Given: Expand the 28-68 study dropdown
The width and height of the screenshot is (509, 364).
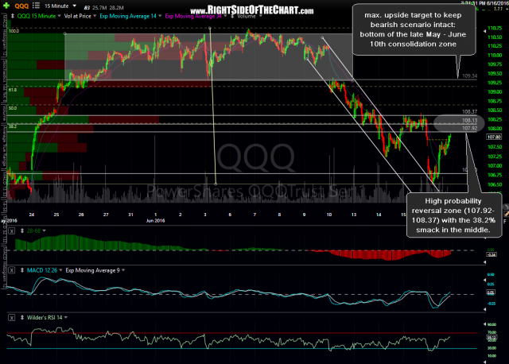Looking at the screenshot, I should click(x=45, y=230).
